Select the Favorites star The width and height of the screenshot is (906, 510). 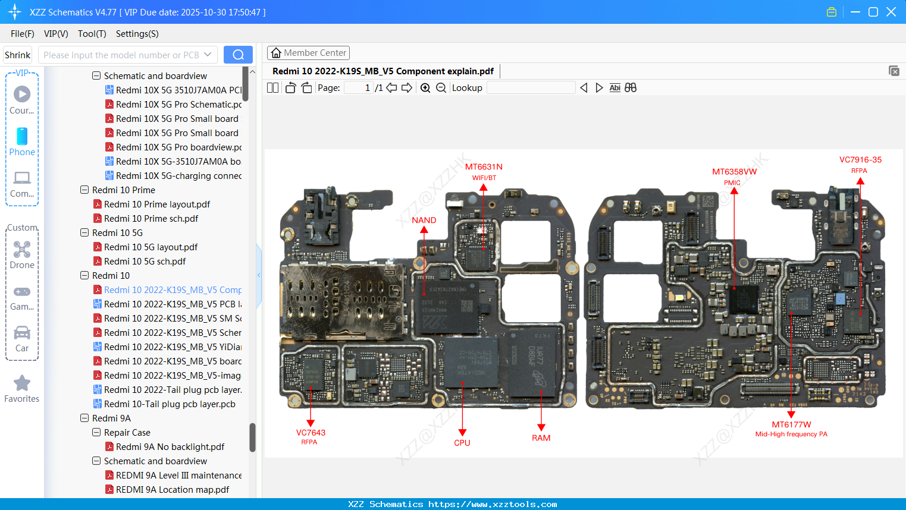[21, 383]
